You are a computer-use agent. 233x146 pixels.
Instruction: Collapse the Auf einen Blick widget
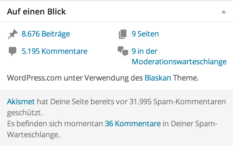click(x=223, y=12)
